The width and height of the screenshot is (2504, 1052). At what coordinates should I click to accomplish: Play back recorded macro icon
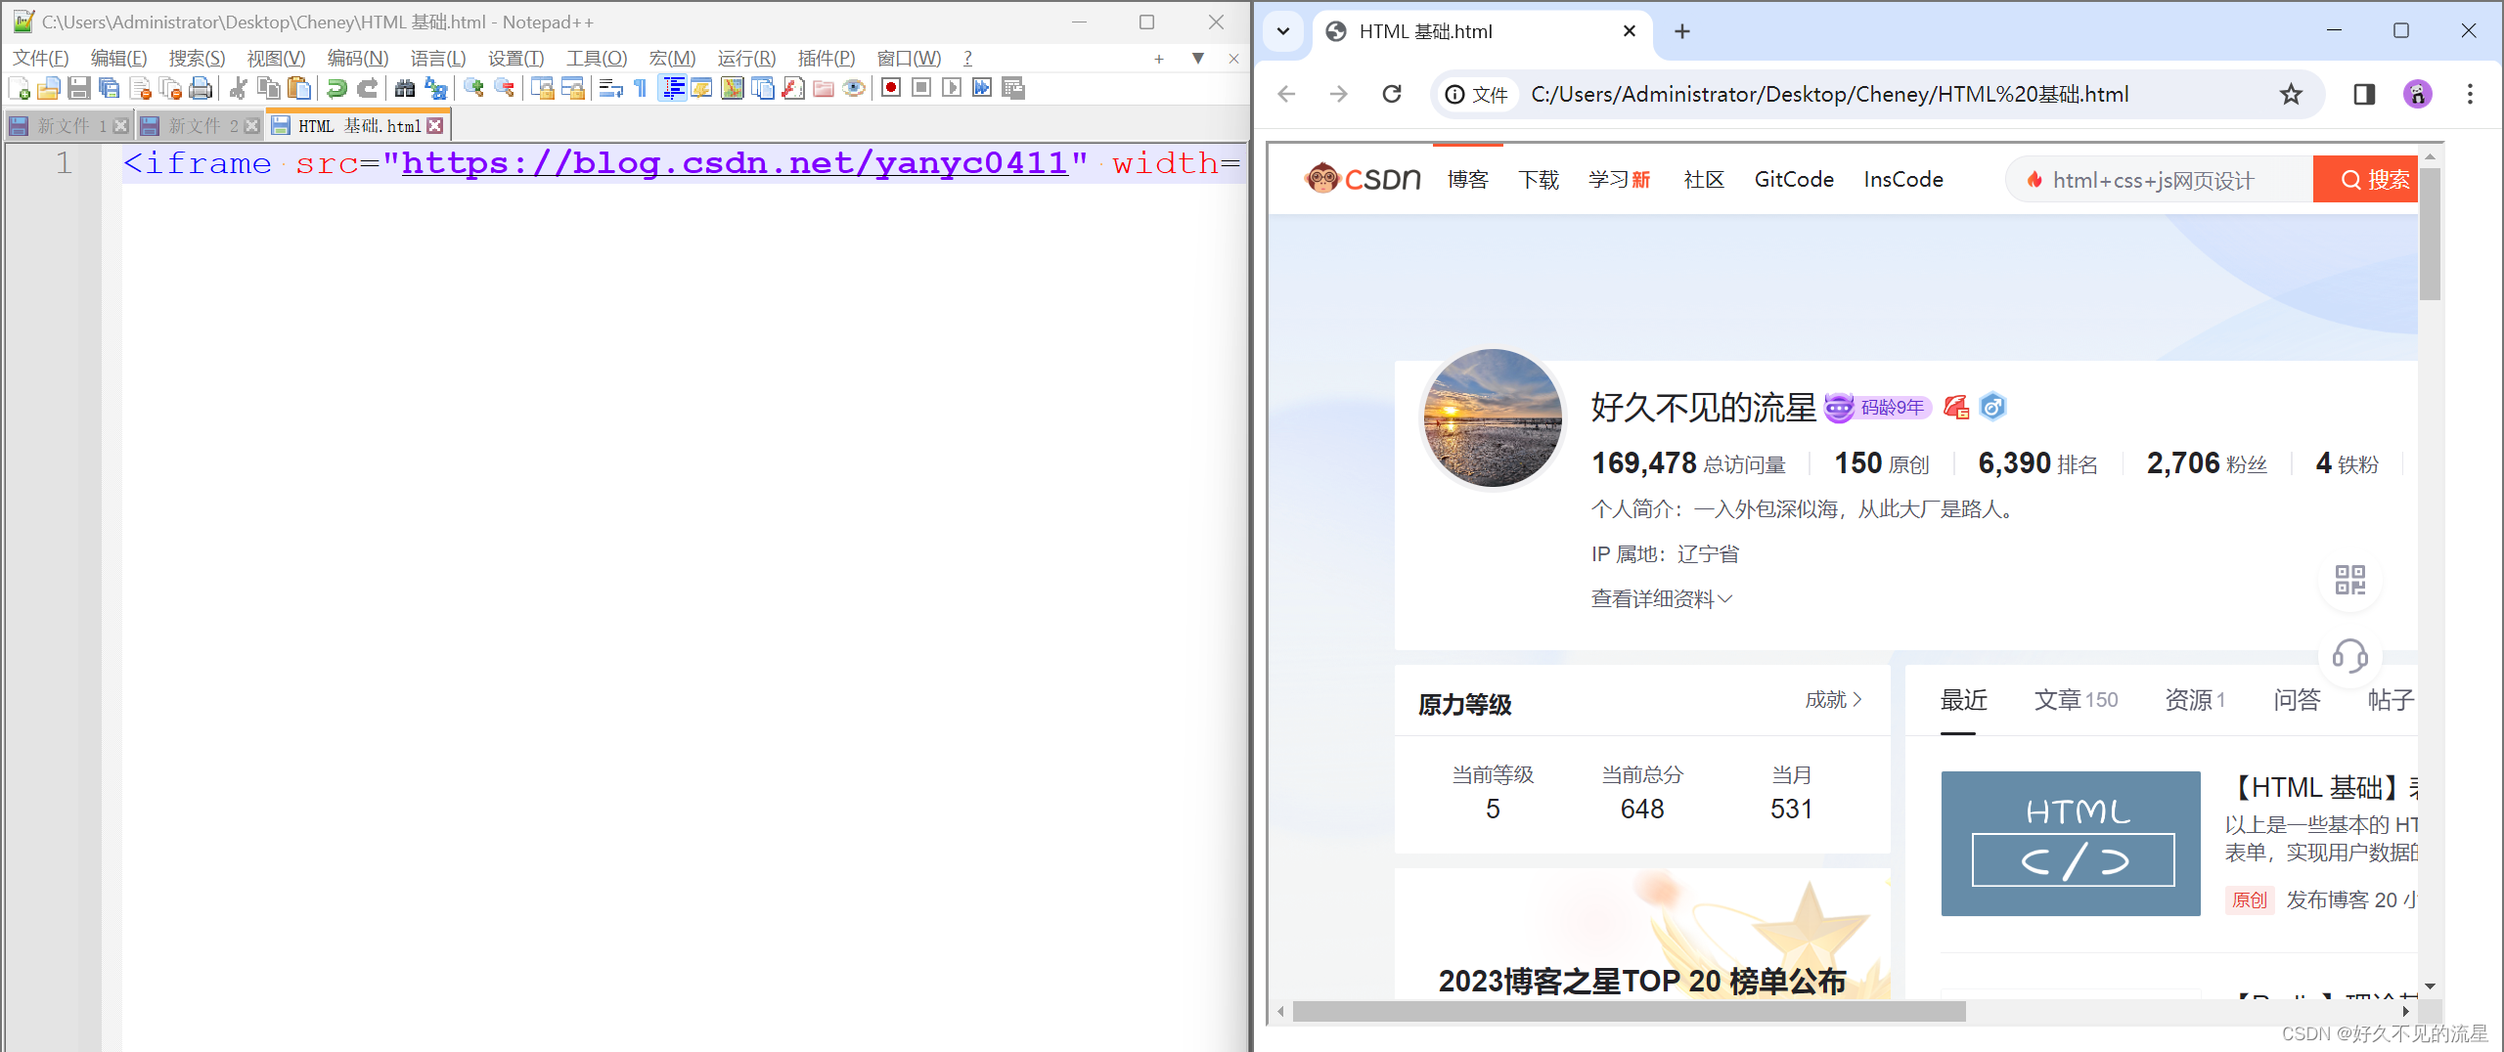point(952,88)
